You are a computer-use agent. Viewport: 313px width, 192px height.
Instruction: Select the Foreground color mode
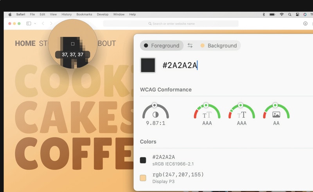pyautogui.click(x=162, y=45)
